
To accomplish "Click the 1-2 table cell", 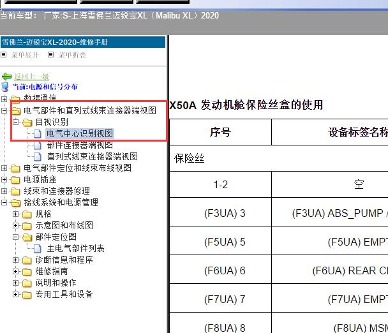I will coord(220,184).
